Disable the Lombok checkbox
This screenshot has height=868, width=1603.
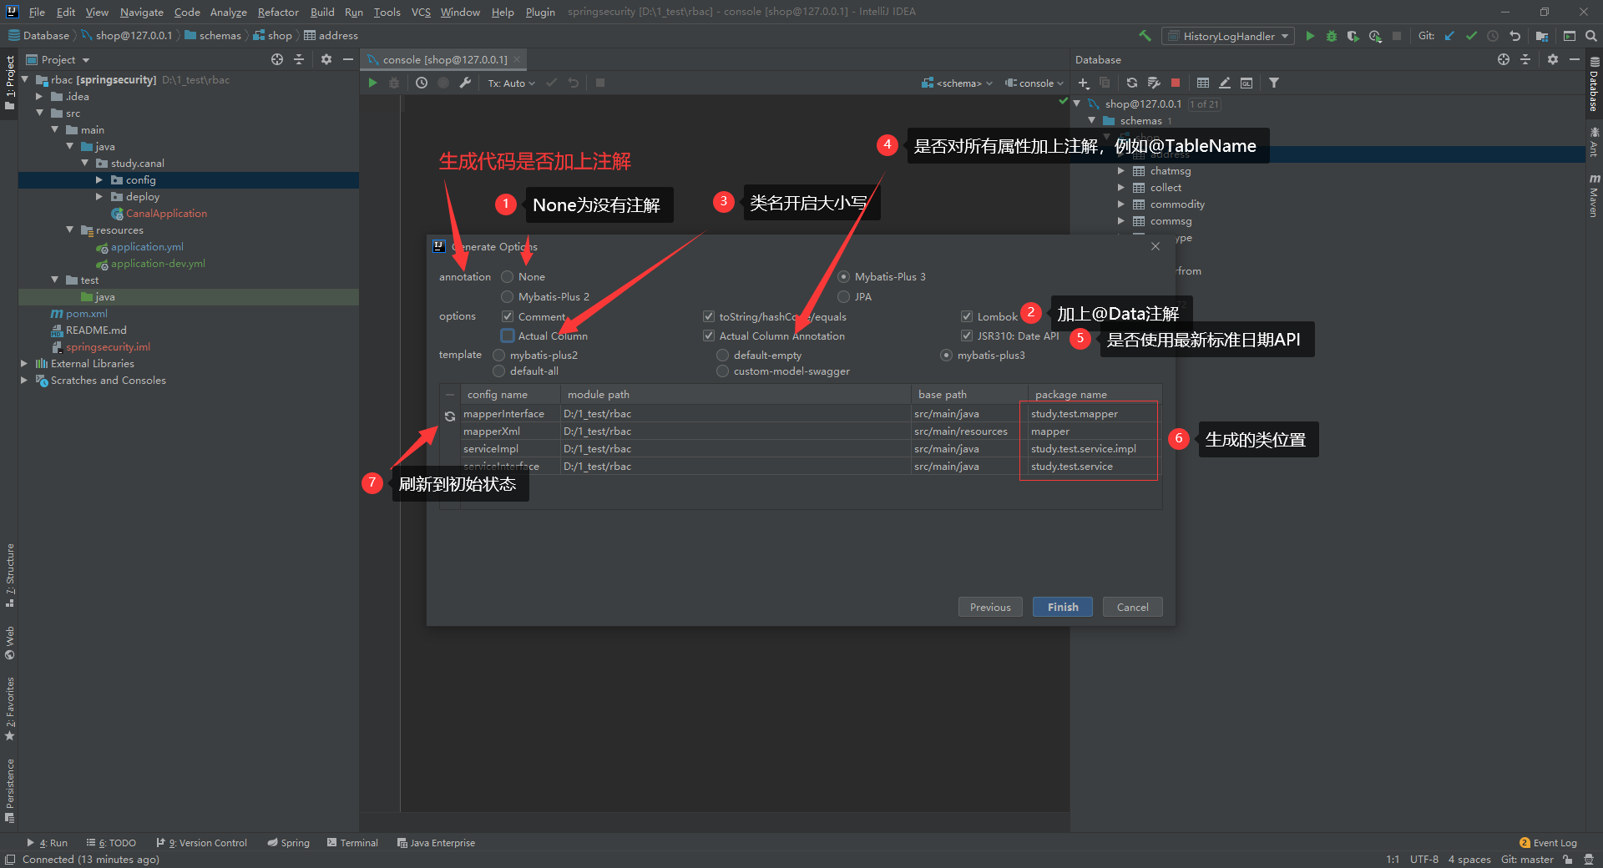(x=967, y=316)
